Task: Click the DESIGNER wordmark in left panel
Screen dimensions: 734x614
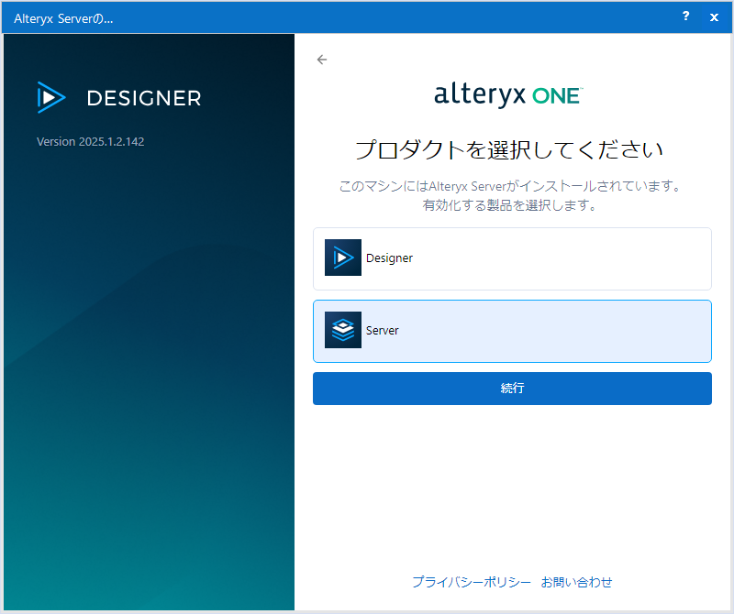Action: coord(143,98)
